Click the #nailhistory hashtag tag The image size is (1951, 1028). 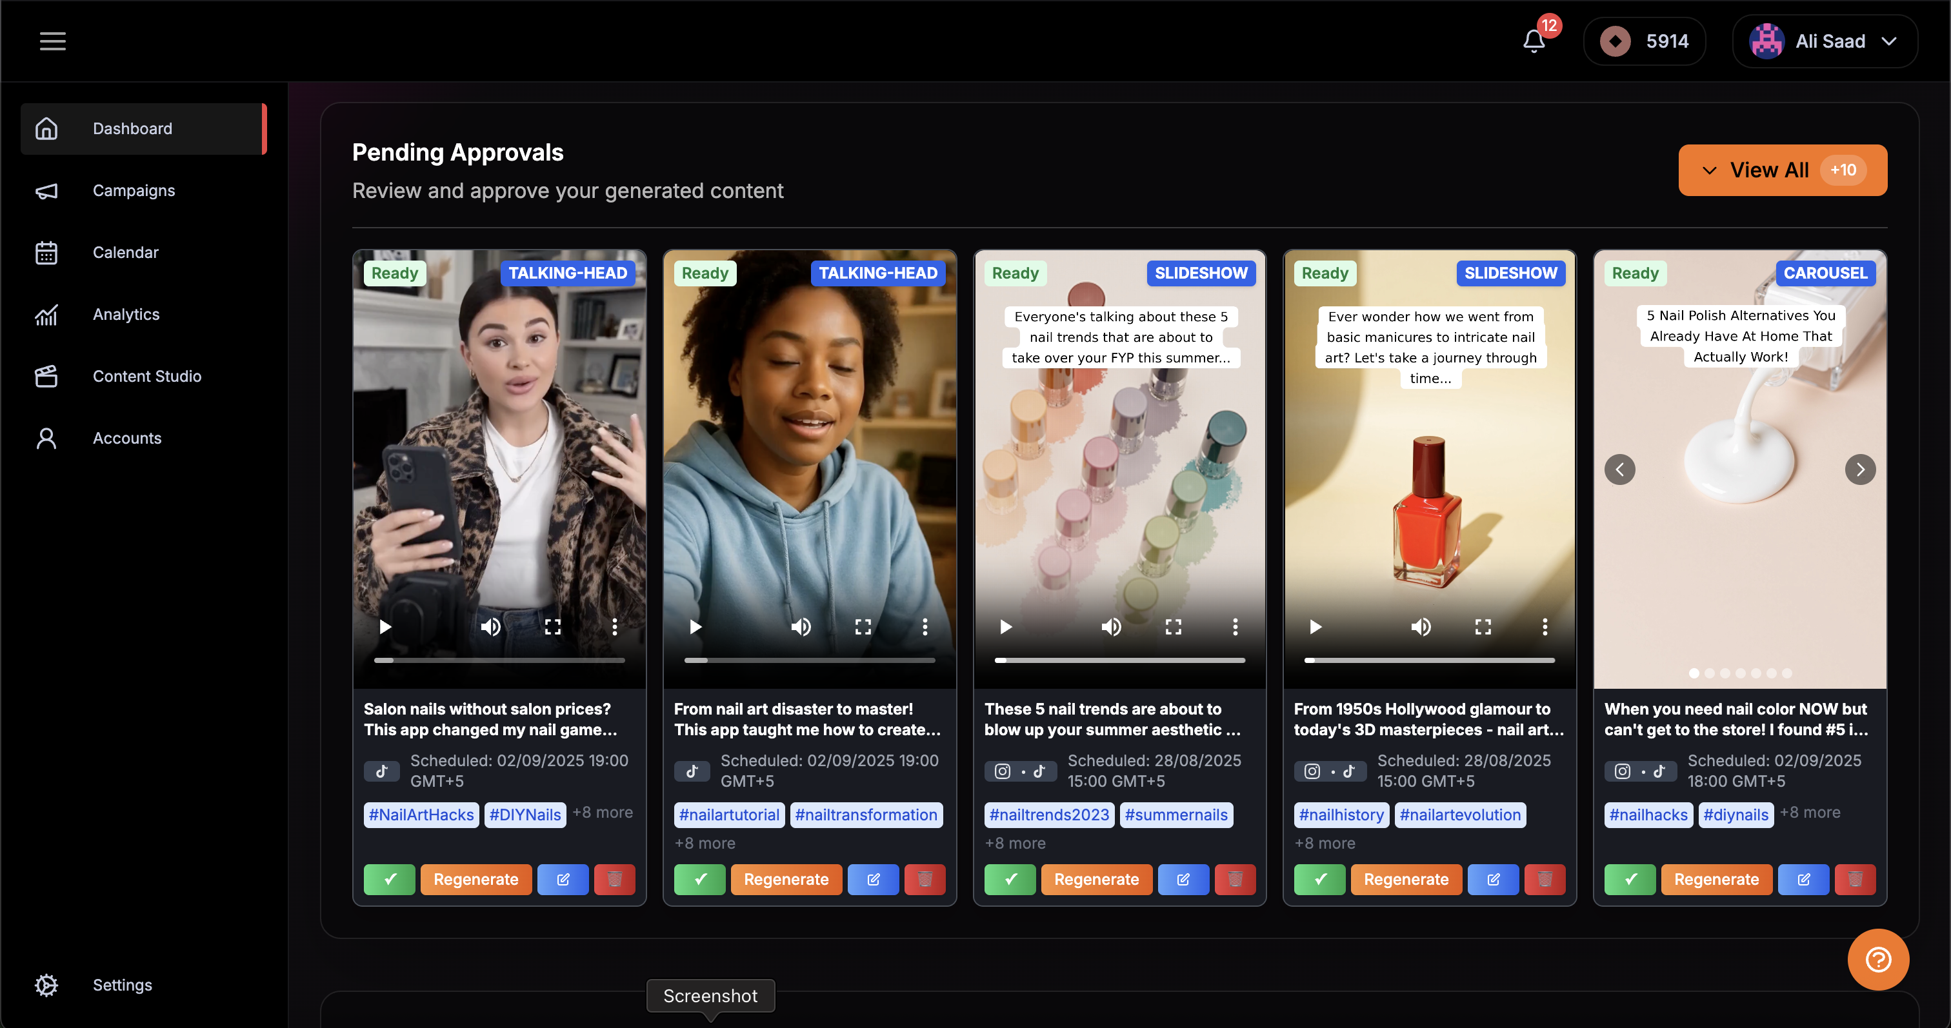click(1341, 815)
